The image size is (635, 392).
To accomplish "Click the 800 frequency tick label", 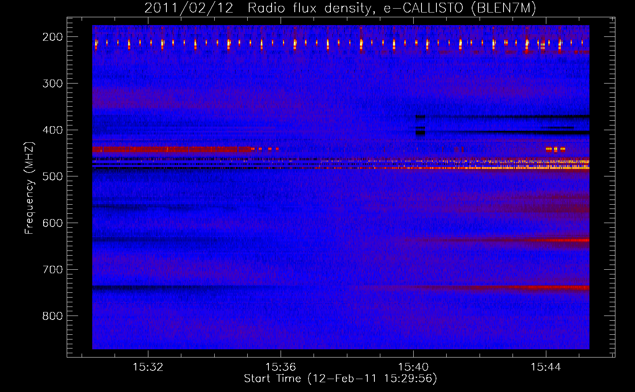I will (x=53, y=316).
